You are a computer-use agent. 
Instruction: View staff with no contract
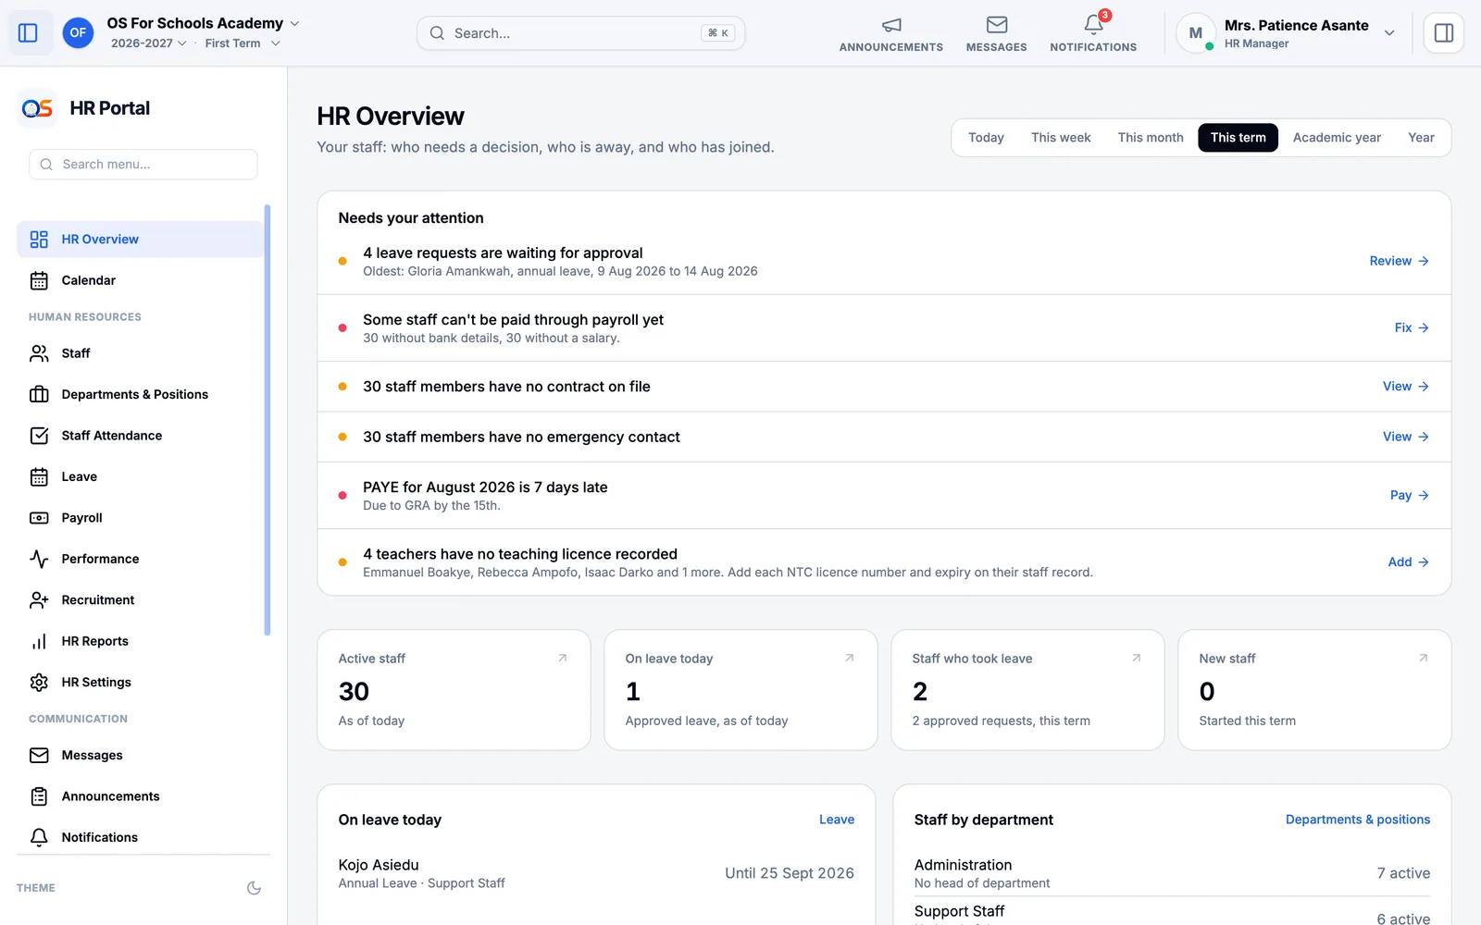1405,387
